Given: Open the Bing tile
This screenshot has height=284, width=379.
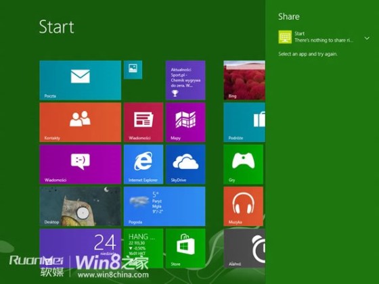Looking at the screenshot, I should (x=244, y=80).
